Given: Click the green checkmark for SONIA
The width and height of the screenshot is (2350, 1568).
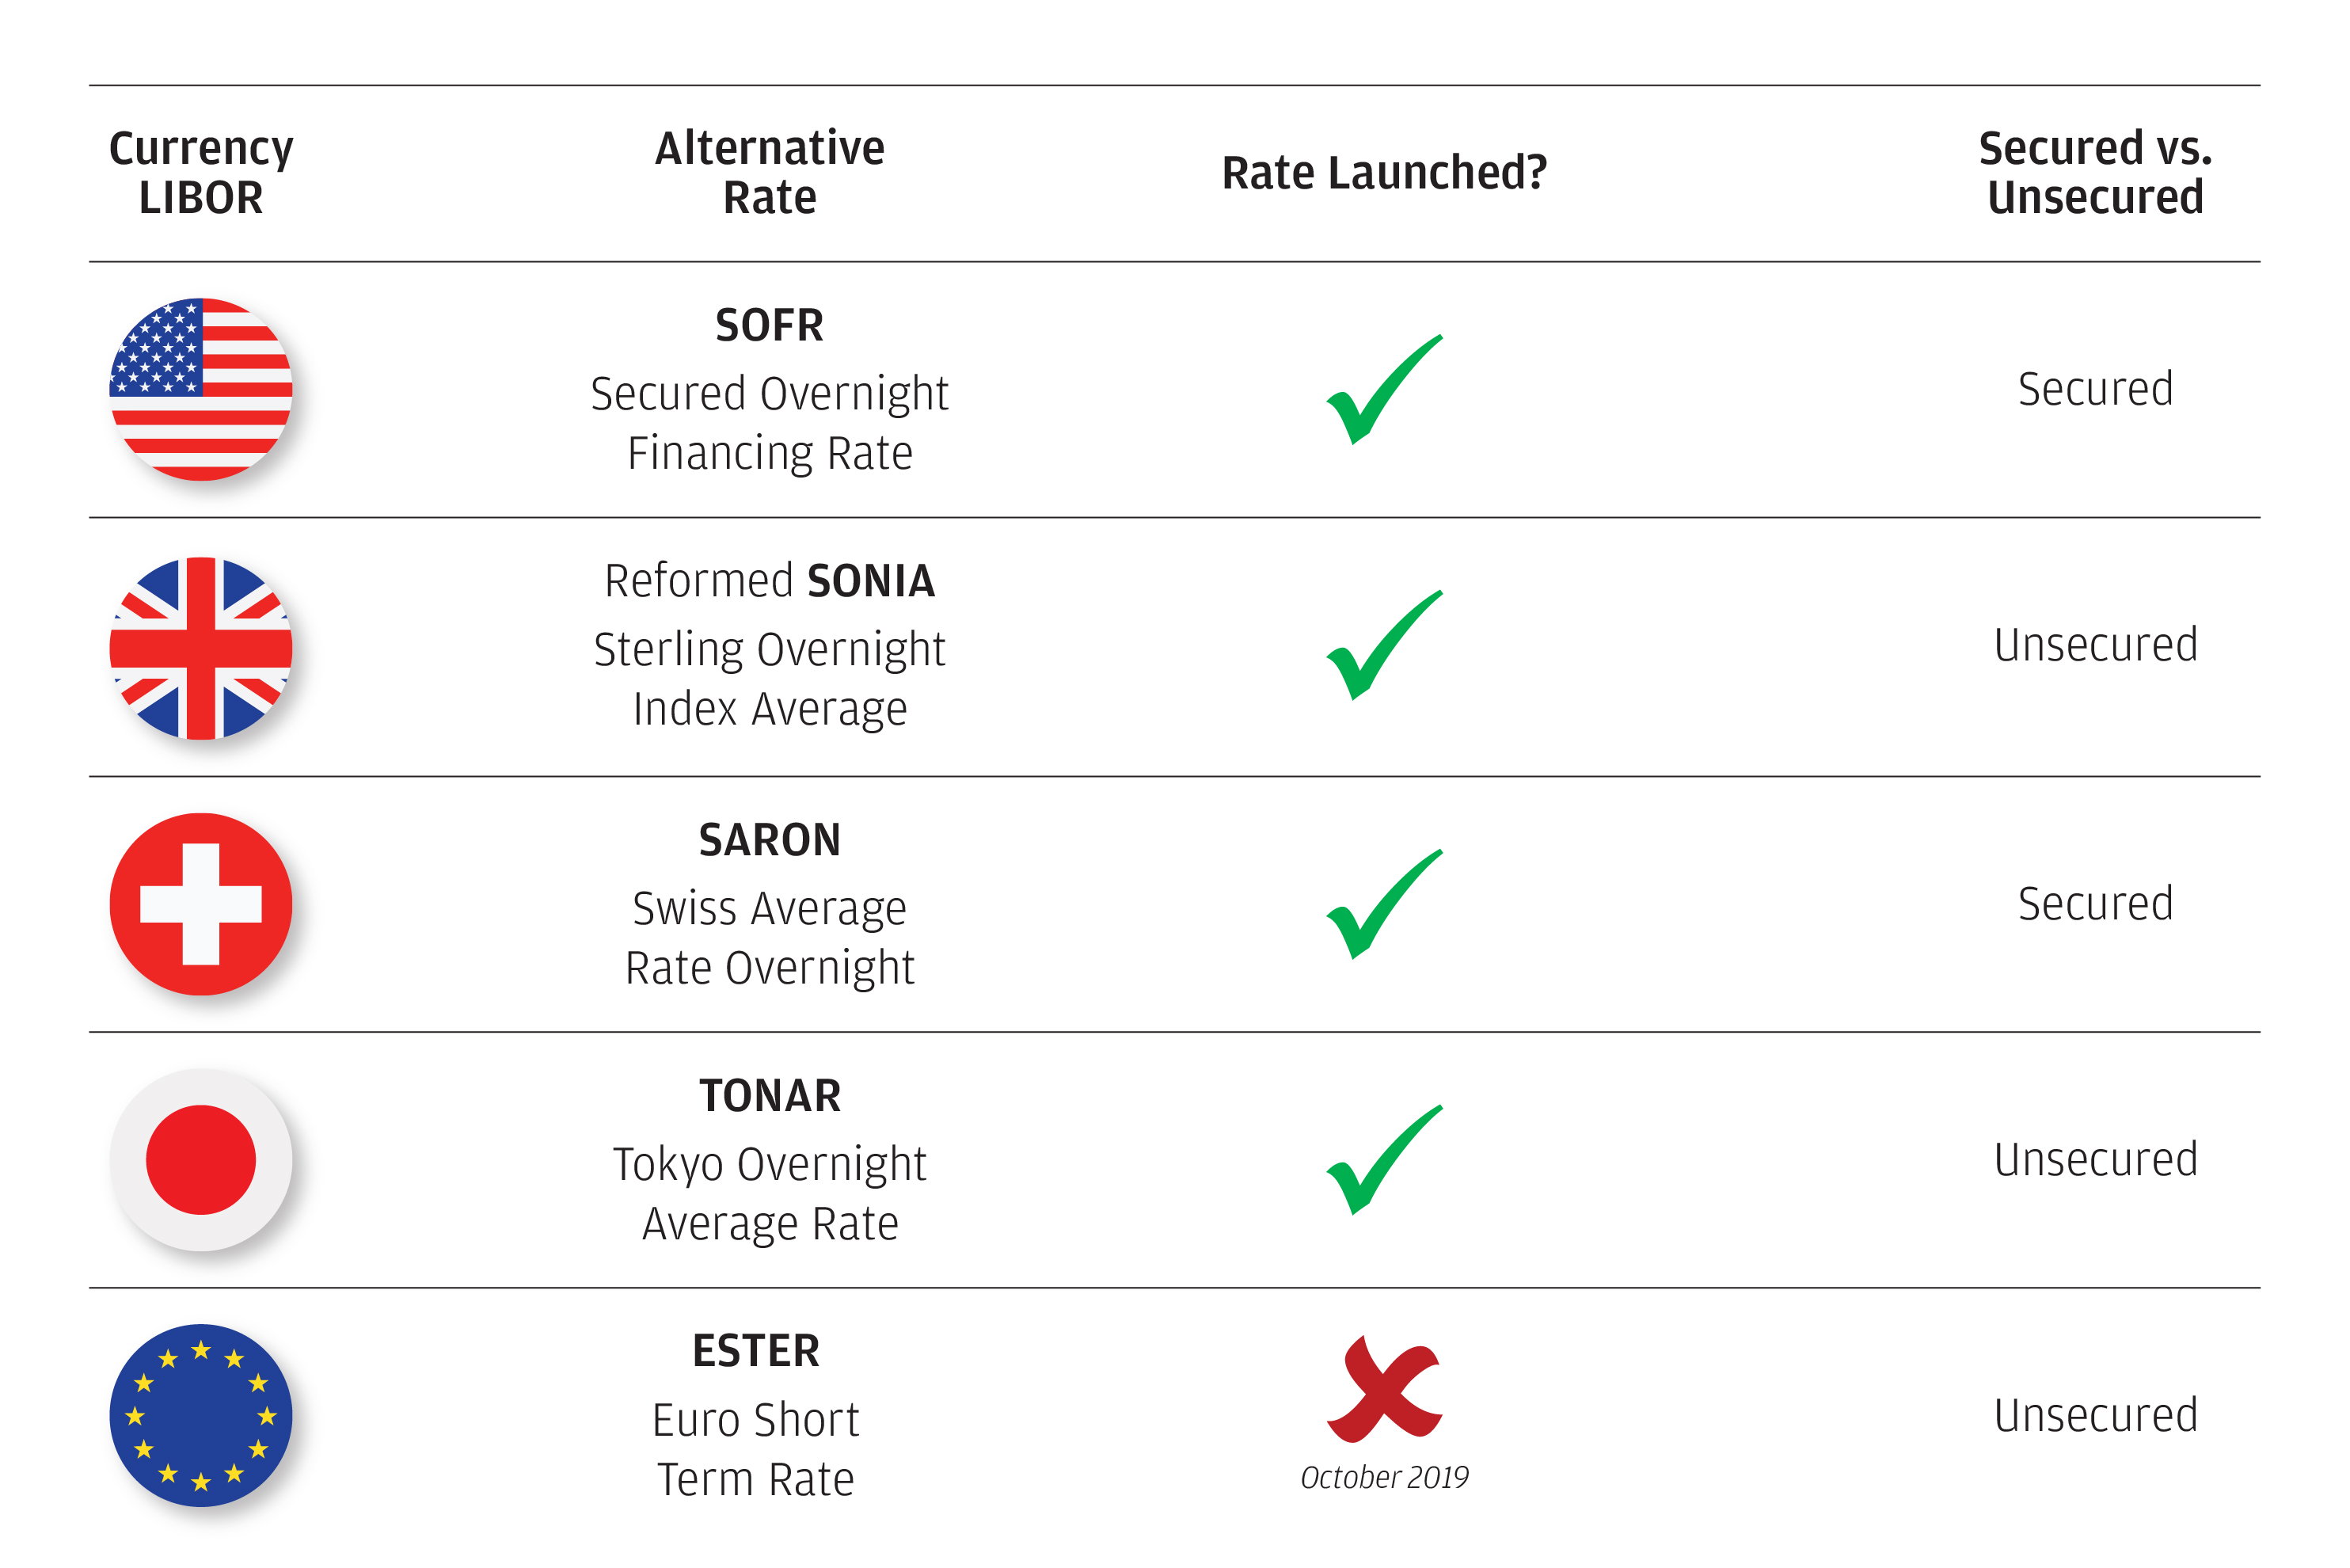Looking at the screenshot, I should [1384, 645].
